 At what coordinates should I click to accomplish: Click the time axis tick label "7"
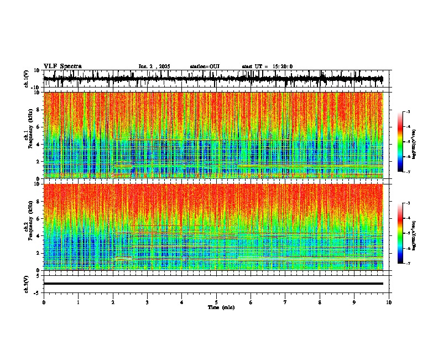[285, 302]
